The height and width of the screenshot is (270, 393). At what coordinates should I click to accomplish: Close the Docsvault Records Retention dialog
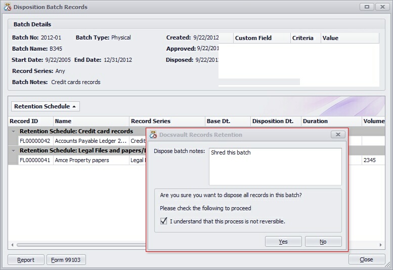pyautogui.click(x=338, y=135)
